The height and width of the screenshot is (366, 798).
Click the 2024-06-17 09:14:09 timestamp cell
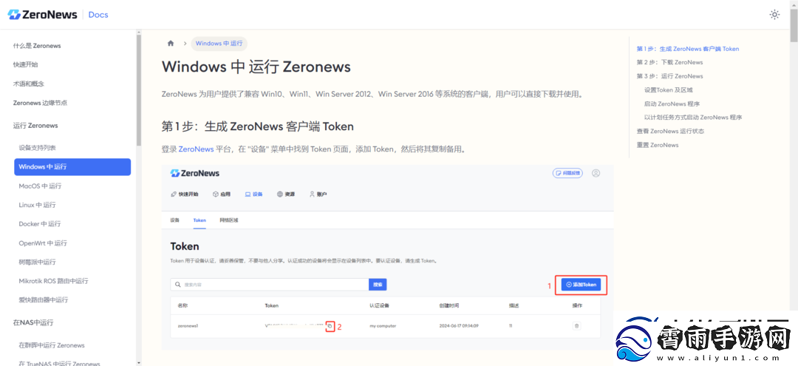[459, 326]
